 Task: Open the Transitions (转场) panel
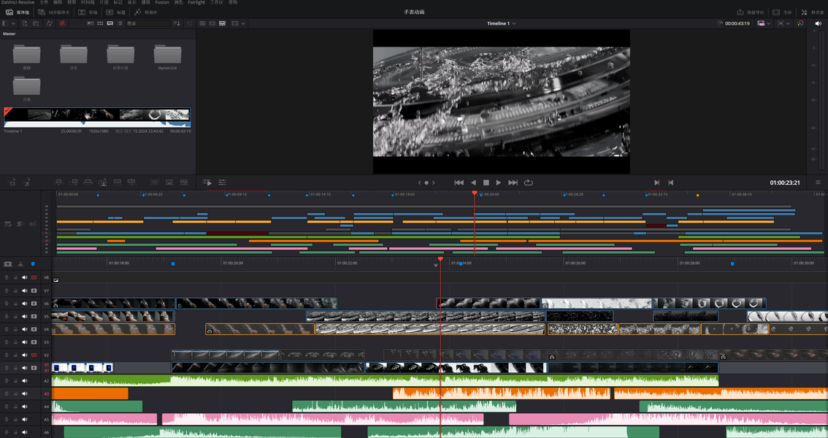88,12
